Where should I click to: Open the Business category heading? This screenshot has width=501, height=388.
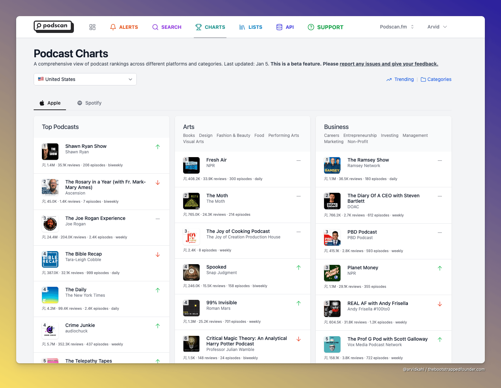tap(336, 127)
